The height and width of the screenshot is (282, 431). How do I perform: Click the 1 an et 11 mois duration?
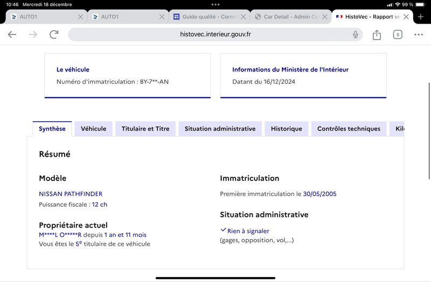(x=126, y=235)
